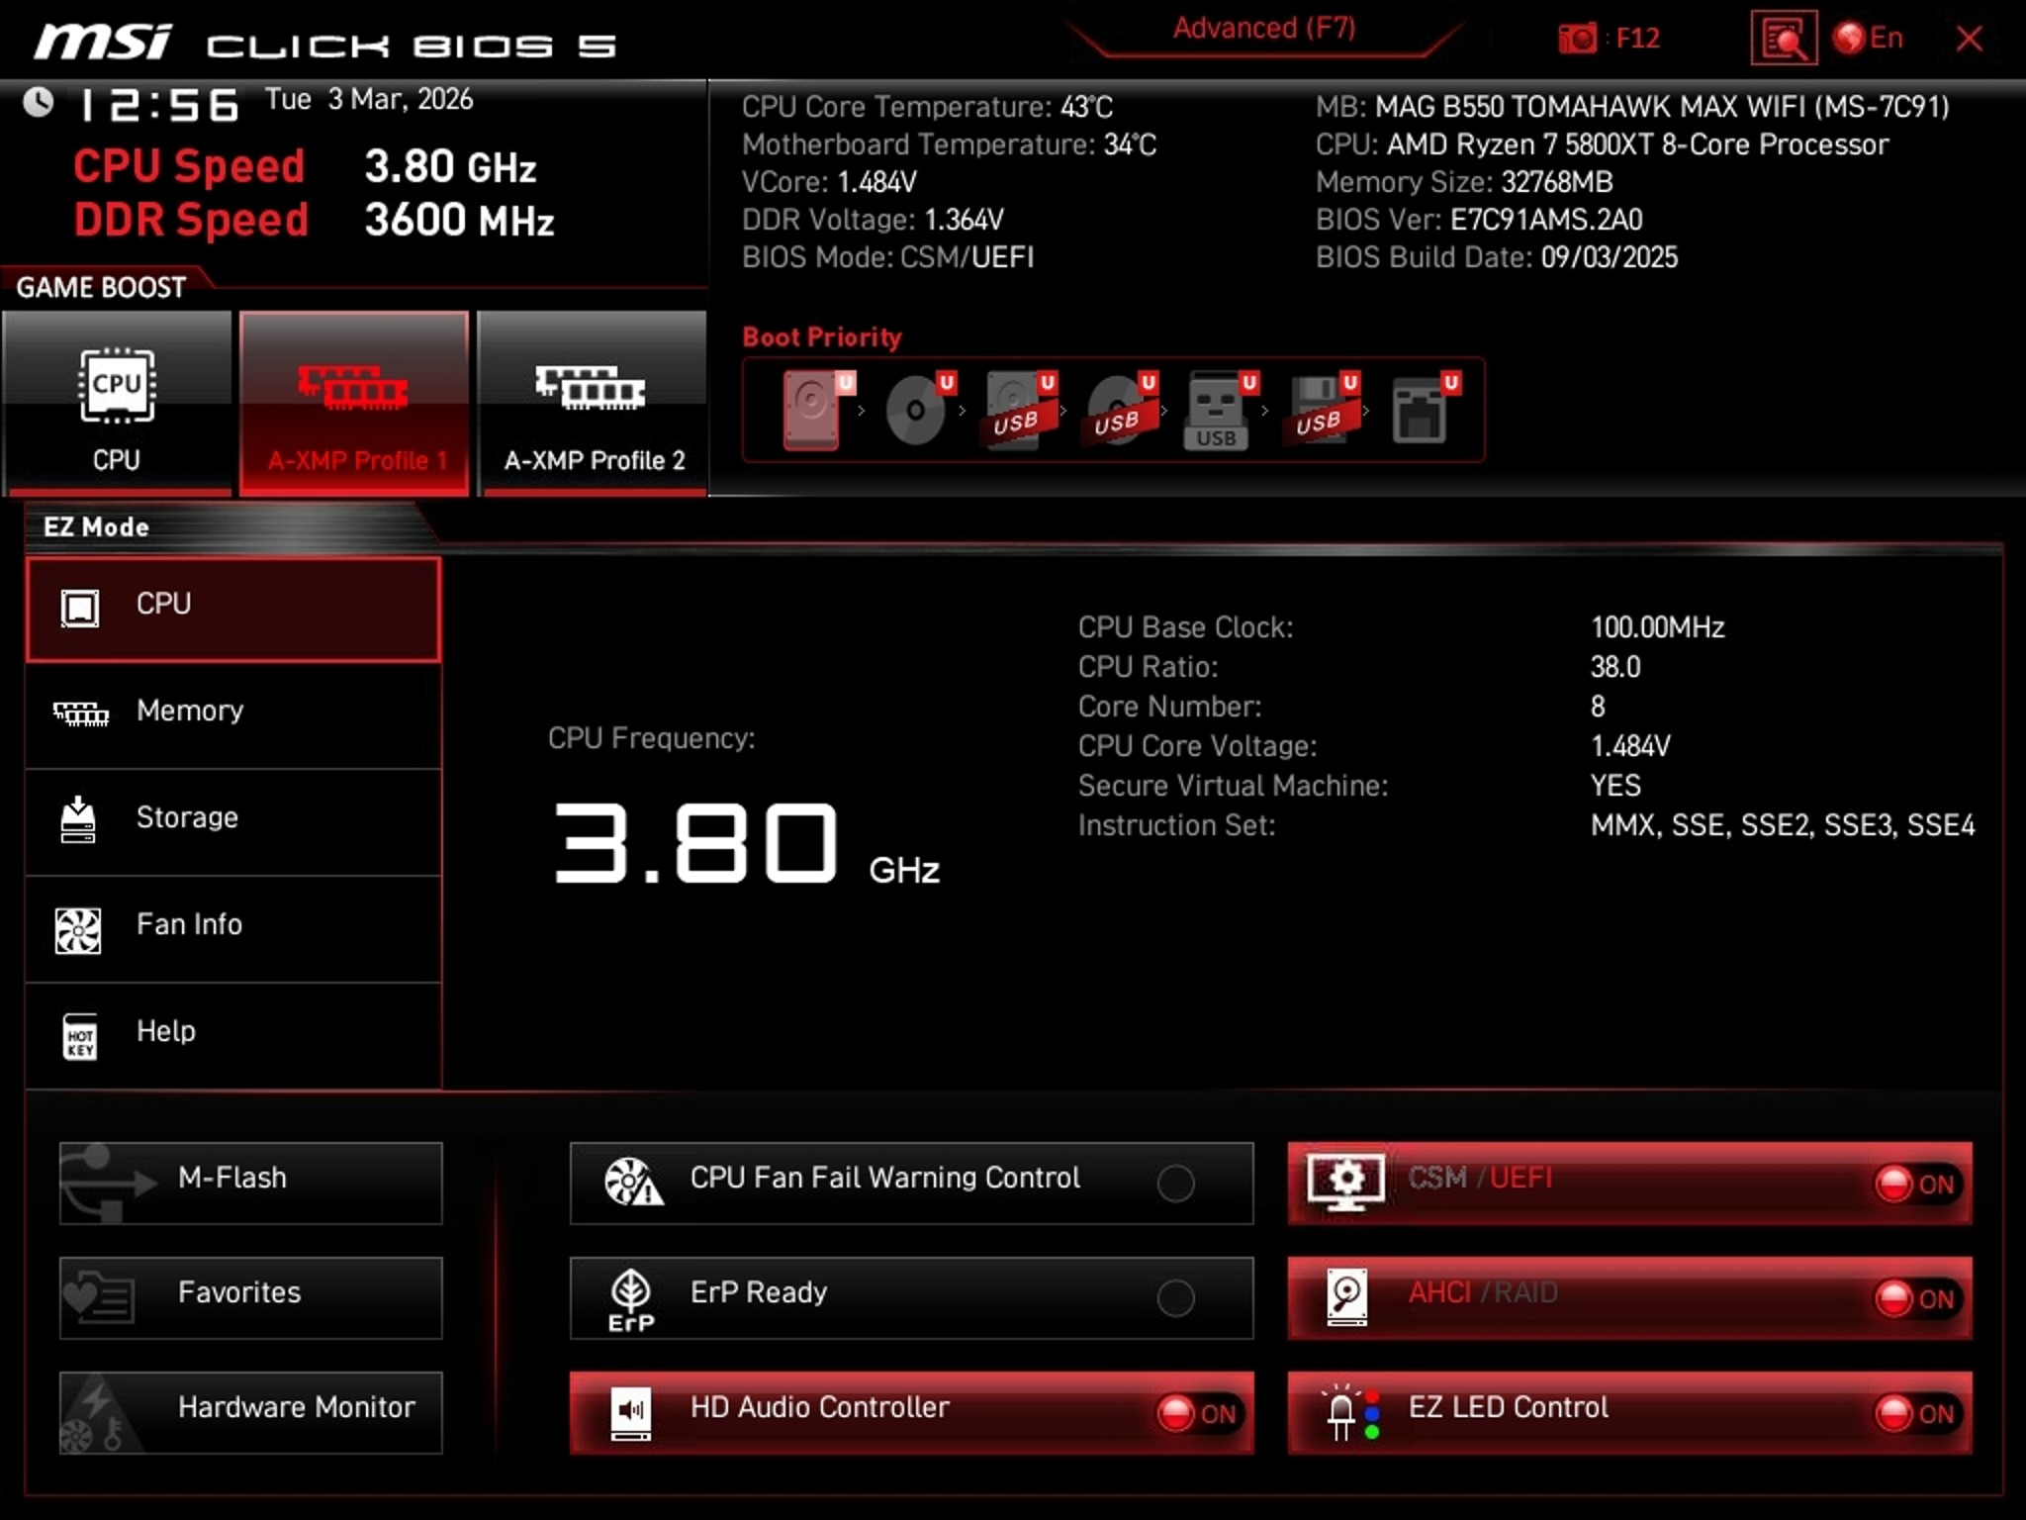Switch to Advanced (F7) mode
2026x1520 pixels.
point(1264,29)
